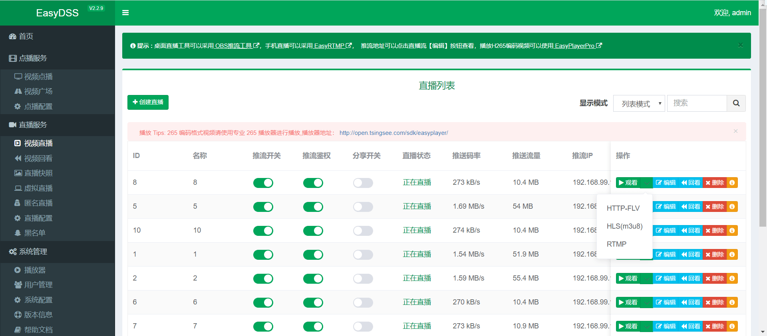Toggle 推流开关 for stream 2
Screen dimensions: 767x336
coord(263,279)
